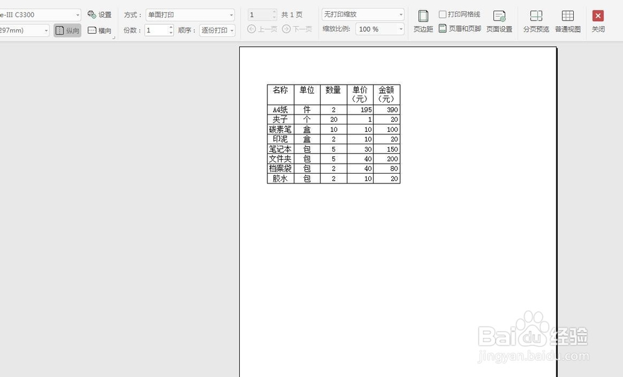
Task: Enable the print gridlines checkbox (打印网格线)
Action: 442,14
